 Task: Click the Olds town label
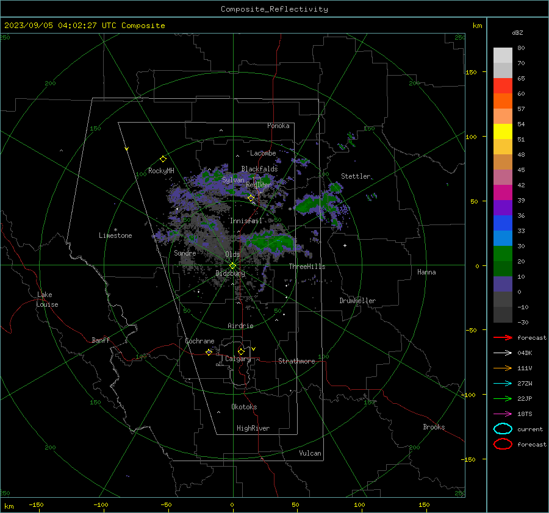(x=232, y=254)
